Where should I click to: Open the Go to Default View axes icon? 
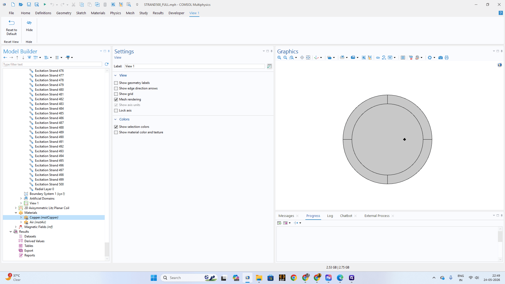tap(316, 58)
